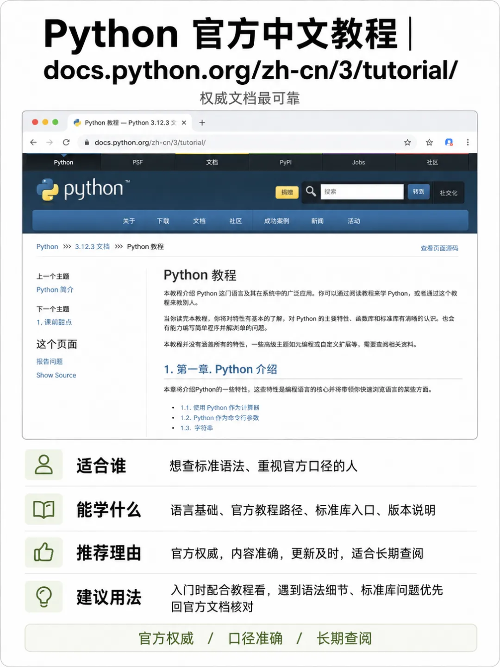Open 1.2. Python 作为命令行参数

[x=220, y=418]
